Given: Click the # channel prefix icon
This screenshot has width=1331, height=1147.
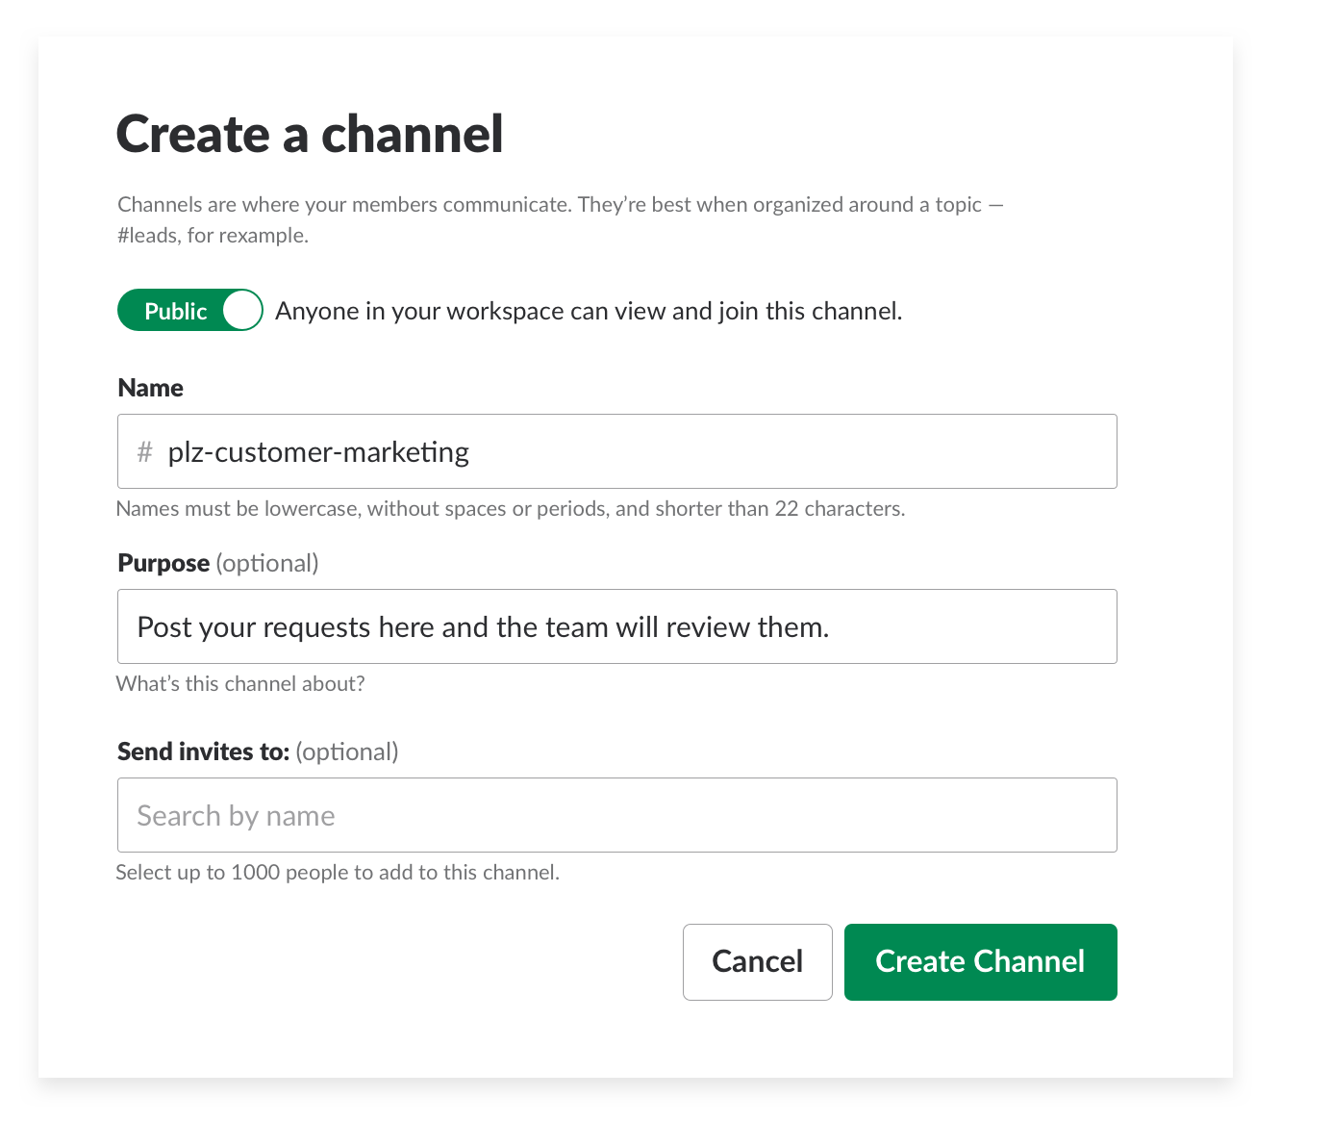Looking at the screenshot, I should coord(144,451).
